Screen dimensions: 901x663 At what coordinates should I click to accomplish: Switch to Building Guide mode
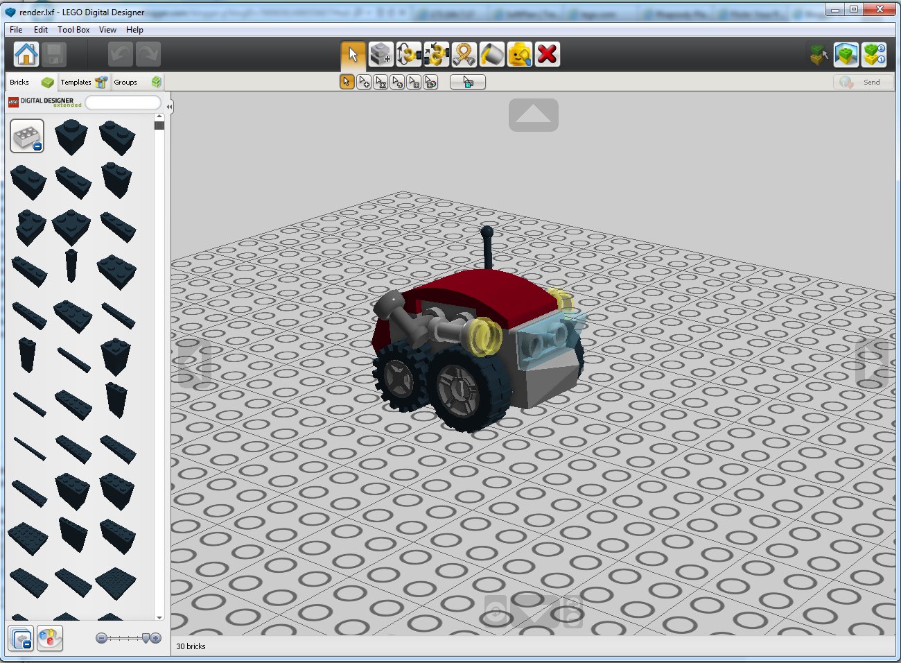click(874, 54)
